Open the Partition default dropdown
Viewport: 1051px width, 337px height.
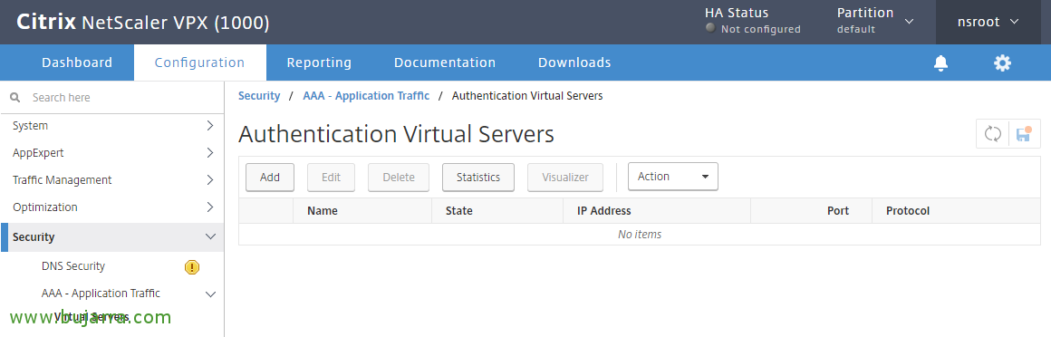pos(874,21)
